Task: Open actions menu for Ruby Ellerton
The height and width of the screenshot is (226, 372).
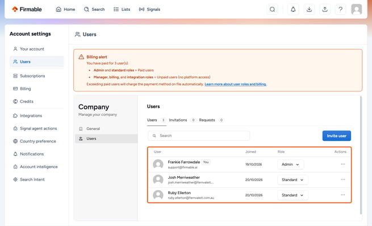Action: click(343, 195)
